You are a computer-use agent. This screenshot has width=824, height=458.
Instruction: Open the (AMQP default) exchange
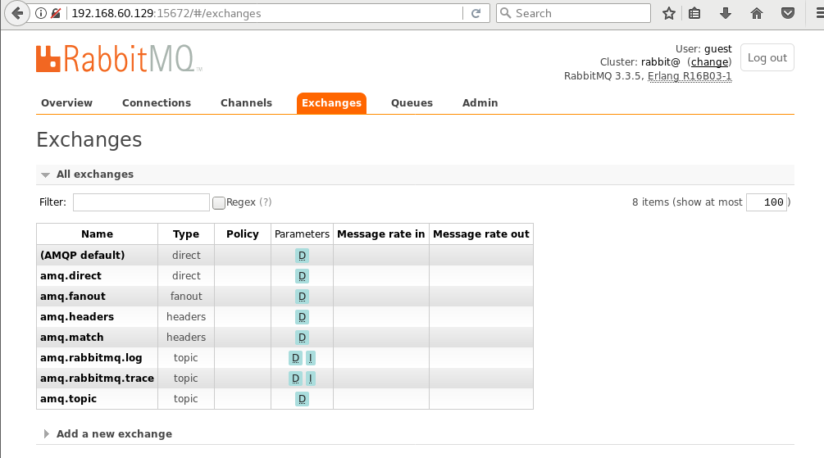coord(83,256)
